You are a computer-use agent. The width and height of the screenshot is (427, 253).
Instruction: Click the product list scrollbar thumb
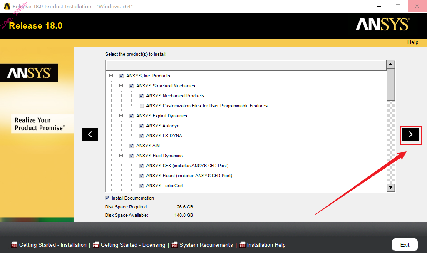[391, 85]
